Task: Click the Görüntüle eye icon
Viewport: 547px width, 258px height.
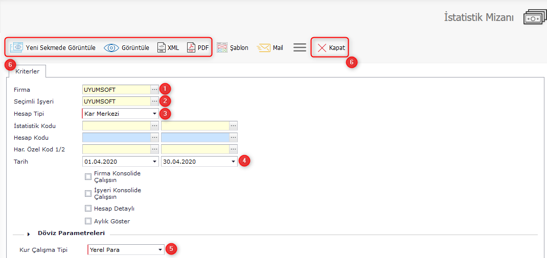Action: (111, 48)
